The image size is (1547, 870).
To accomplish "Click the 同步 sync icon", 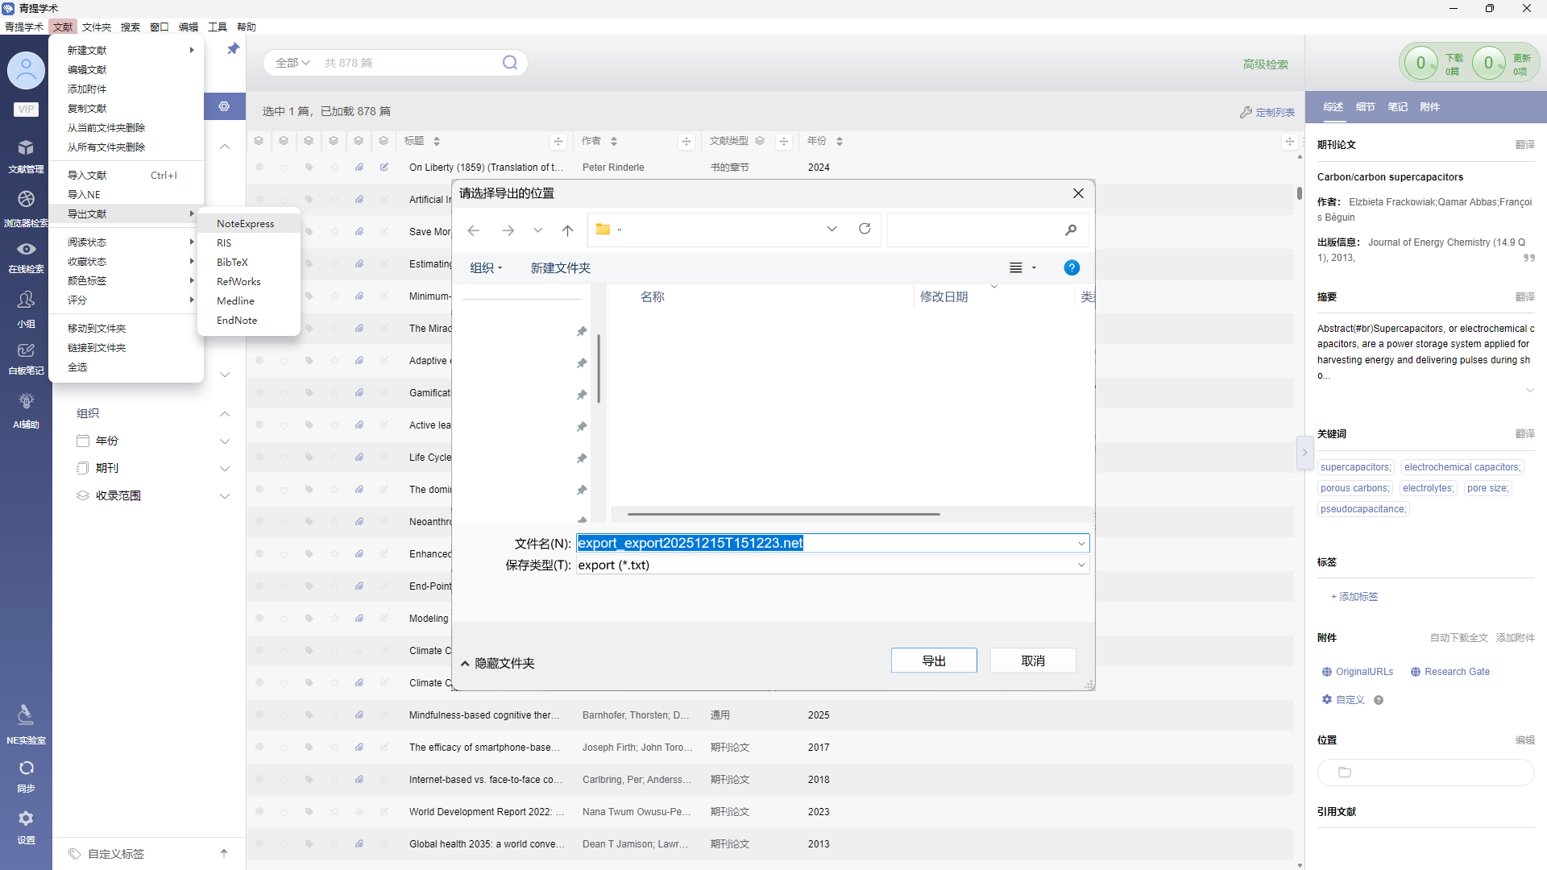I will (26, 768).
